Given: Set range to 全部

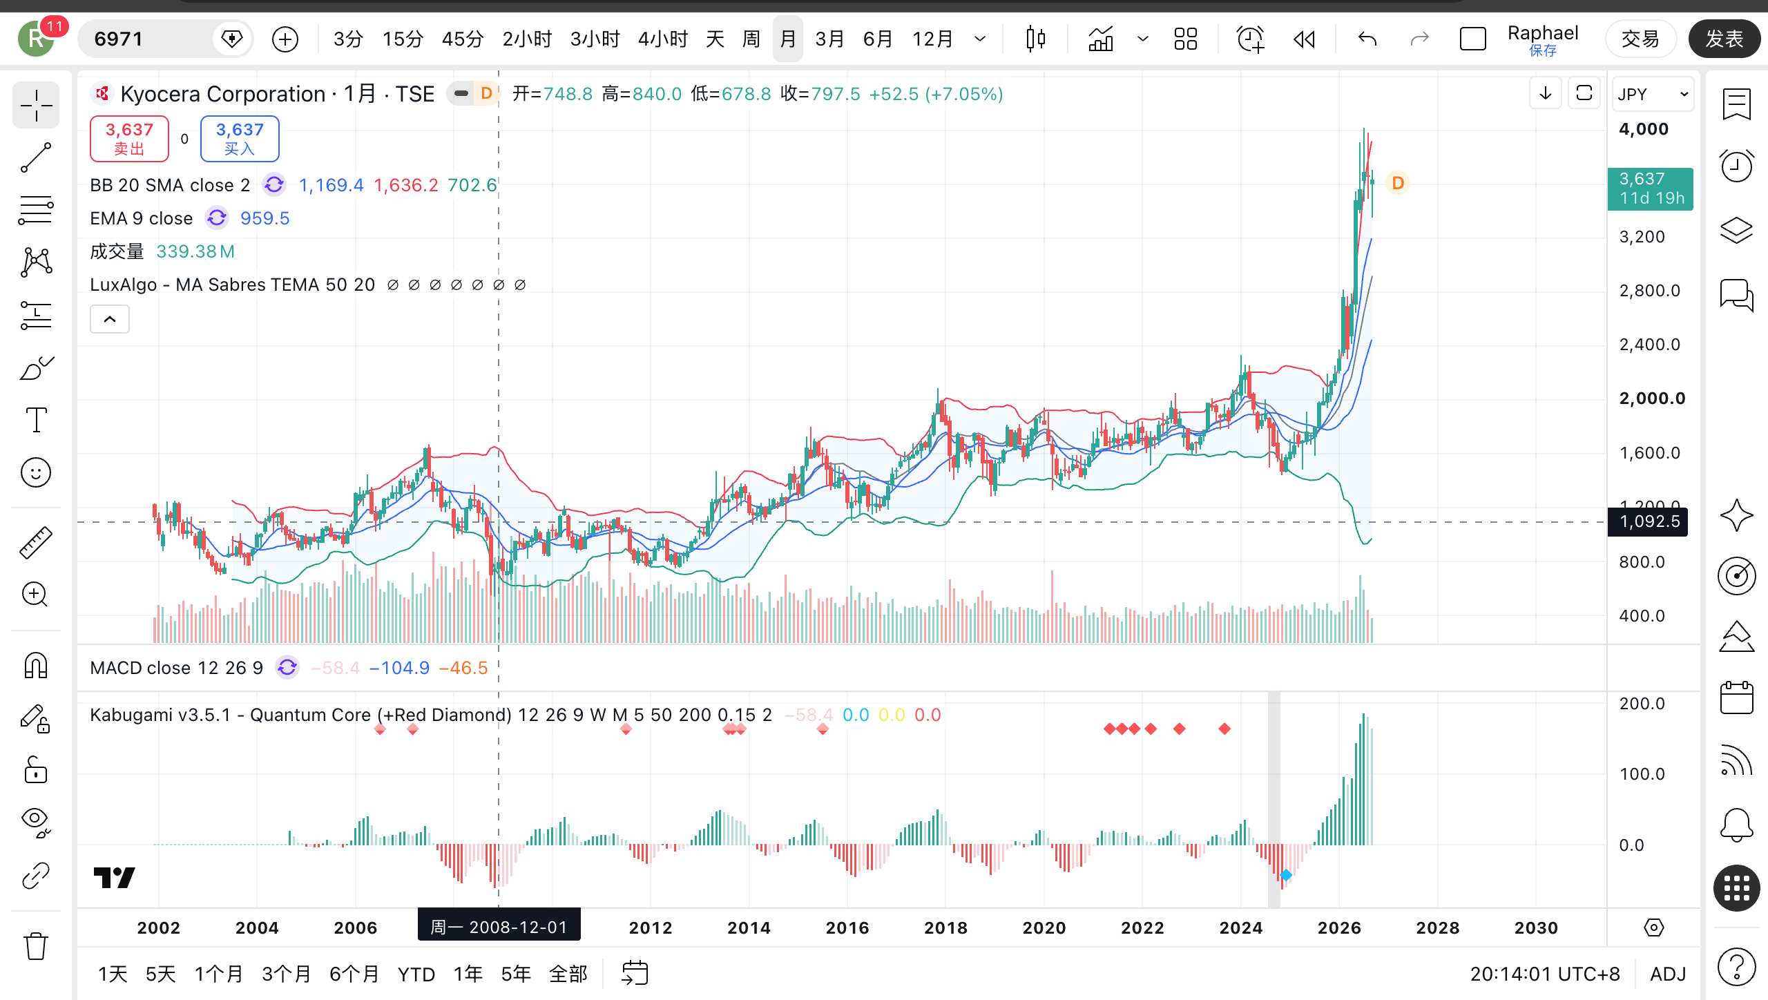Looking at the screenshot, I should [568, 974].
